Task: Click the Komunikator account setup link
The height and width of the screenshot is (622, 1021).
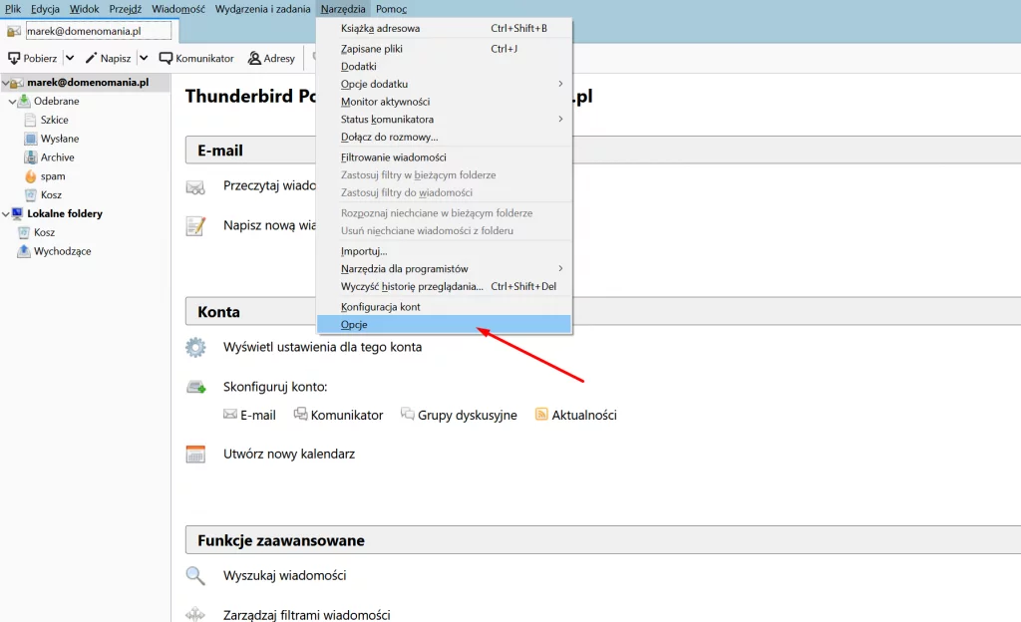Action: [339, 415]
